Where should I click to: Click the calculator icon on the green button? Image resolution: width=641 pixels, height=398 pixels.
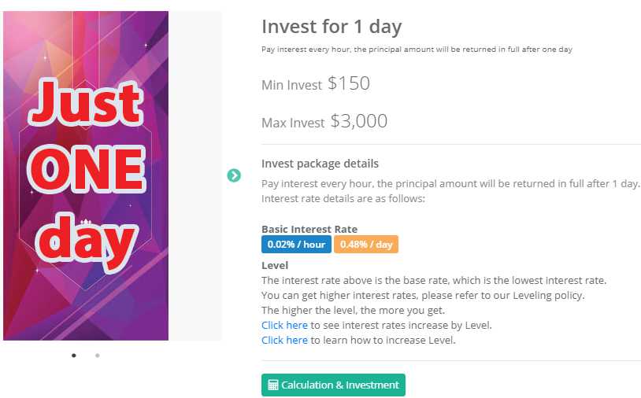coord(273,385)
